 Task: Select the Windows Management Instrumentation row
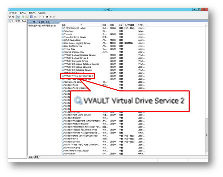point(103,121)
